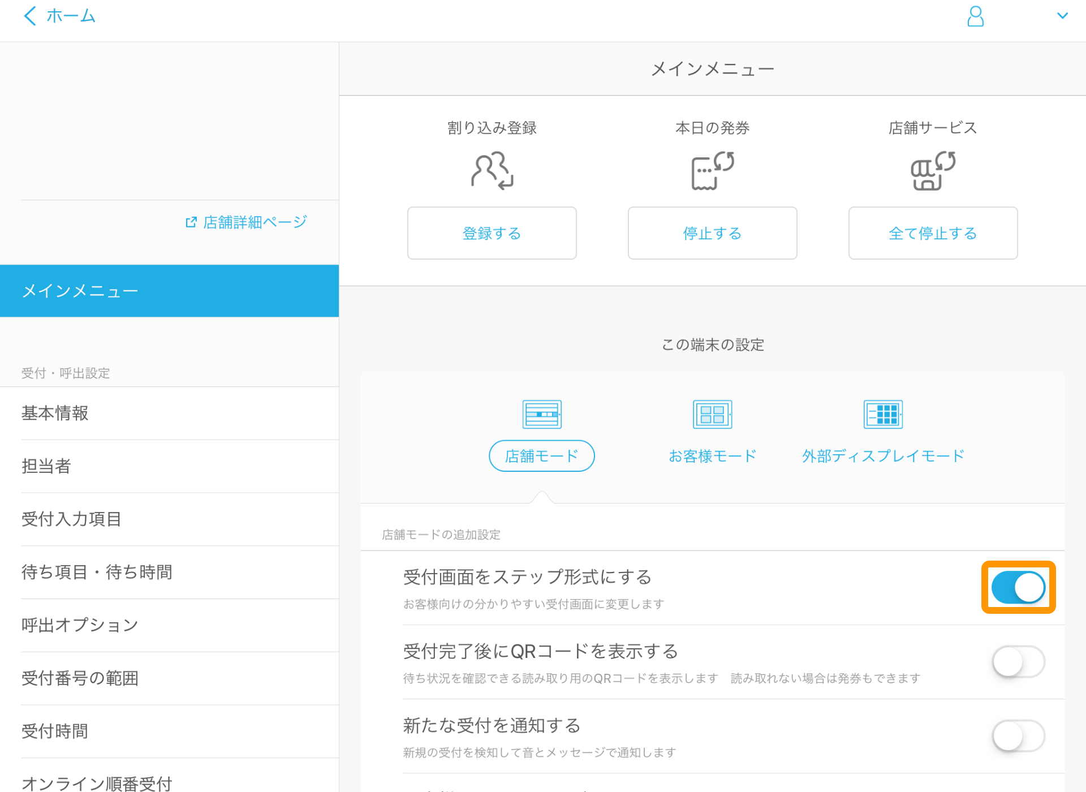Image resolution: width=1086 pixels, height=792 pixels.
Task: Click the 店舗モードの追加設定 label
Action: [x=441, y=535]
